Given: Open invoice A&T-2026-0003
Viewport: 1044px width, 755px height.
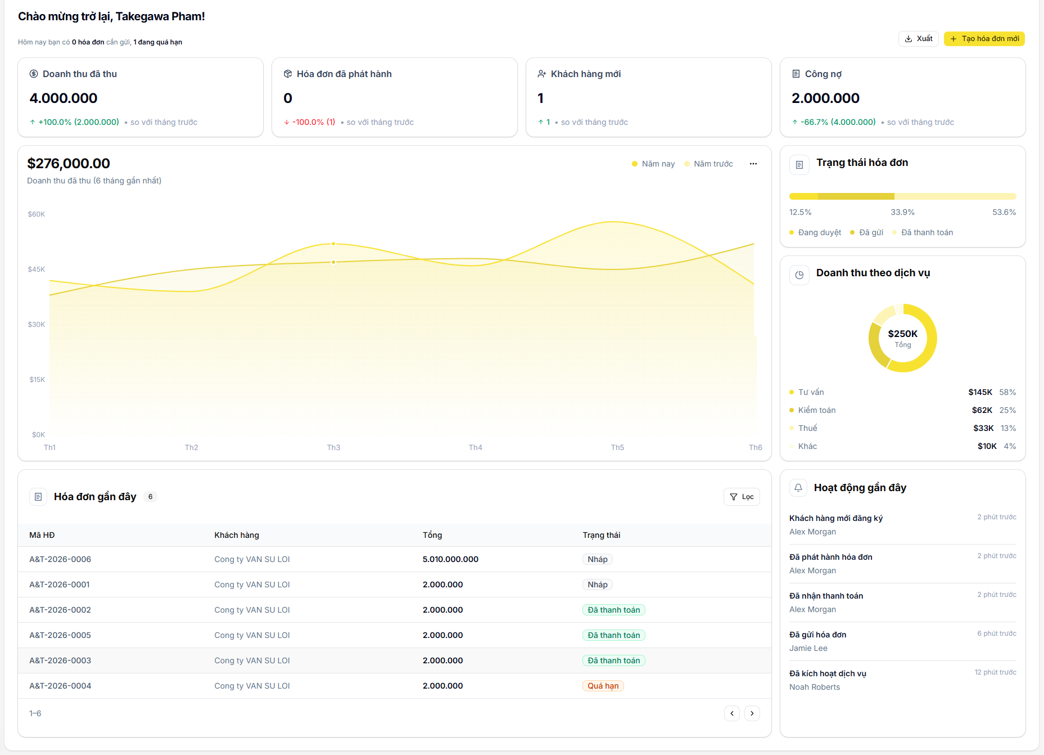Looking at the screenshot, I should pos(60,660).
